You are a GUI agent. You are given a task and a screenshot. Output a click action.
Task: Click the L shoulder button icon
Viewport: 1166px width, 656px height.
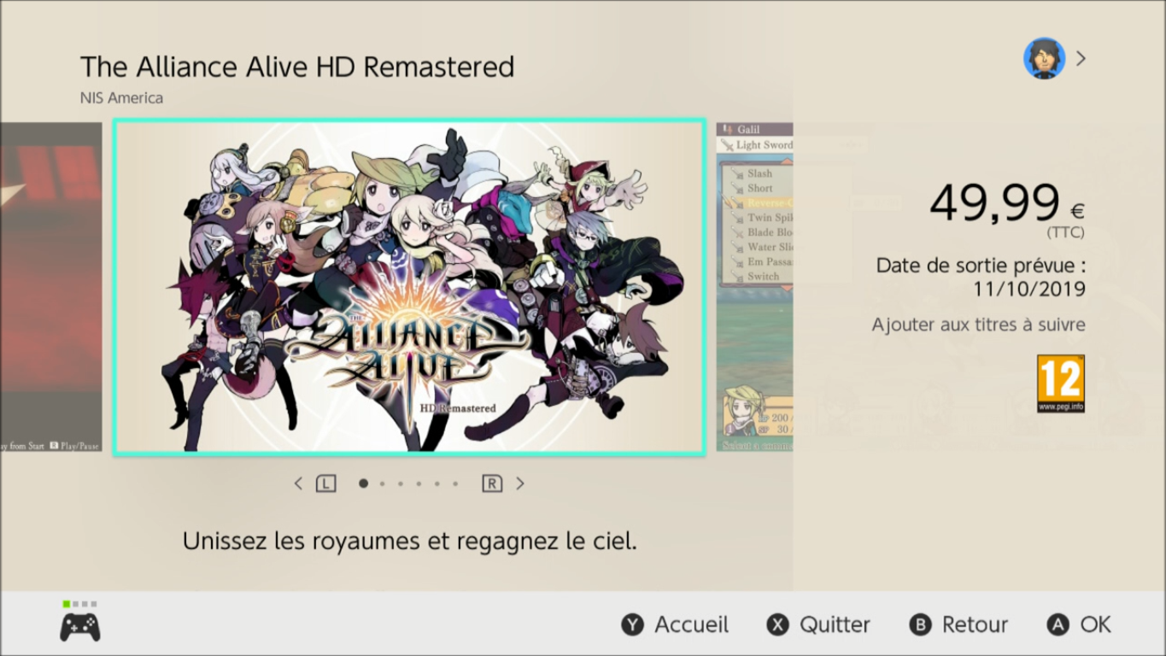pos(325,483)
